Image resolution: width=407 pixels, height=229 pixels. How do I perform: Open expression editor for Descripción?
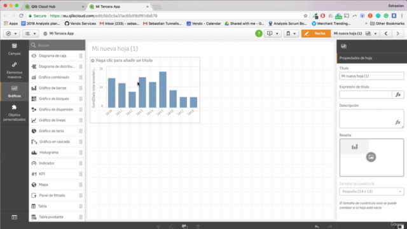pyautogui.click(x=397, y=122)
